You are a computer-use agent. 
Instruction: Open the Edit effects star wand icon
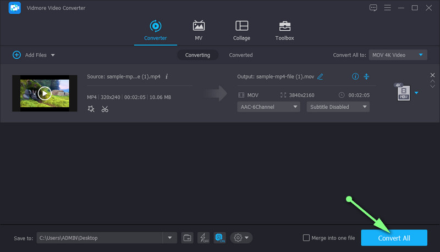(x=91, y=109)
